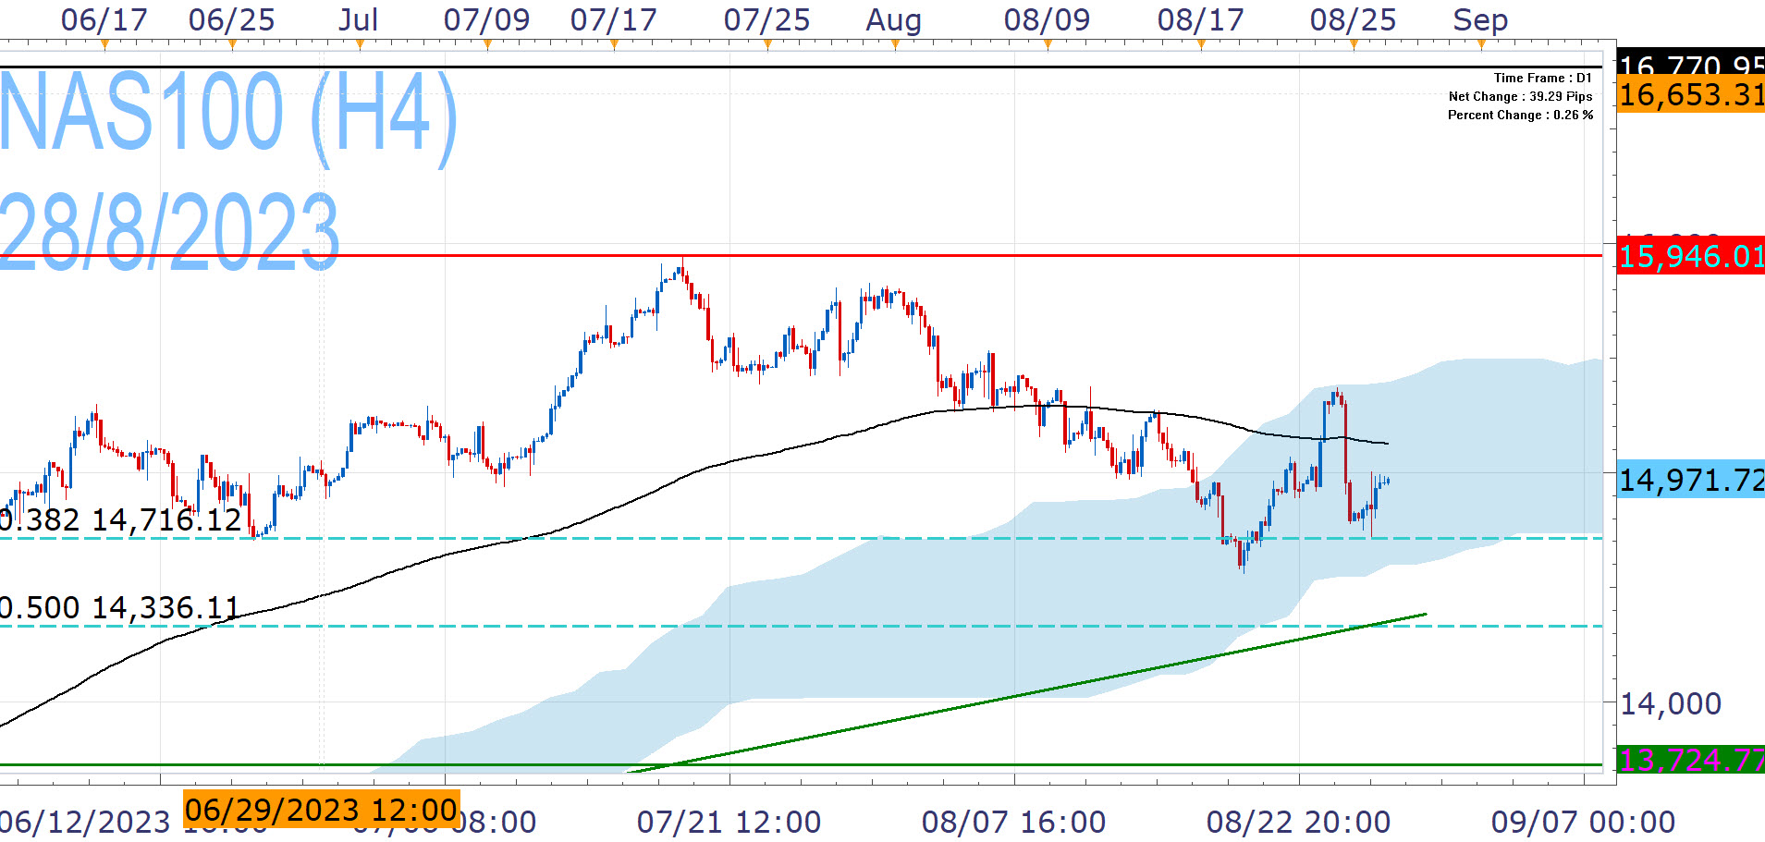Click the 07/21 12:00 time axis label
The height and width of the screenshot is (842, 1765).
pyautogui.click(x=729, y=822)
